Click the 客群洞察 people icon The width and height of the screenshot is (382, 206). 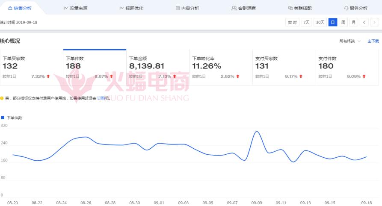(x=234, y=8)
